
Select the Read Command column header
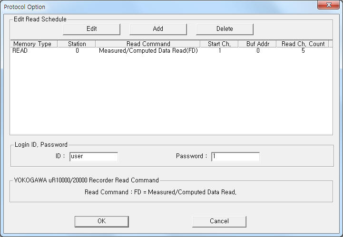pyautogui.click(x=148, y=44)
